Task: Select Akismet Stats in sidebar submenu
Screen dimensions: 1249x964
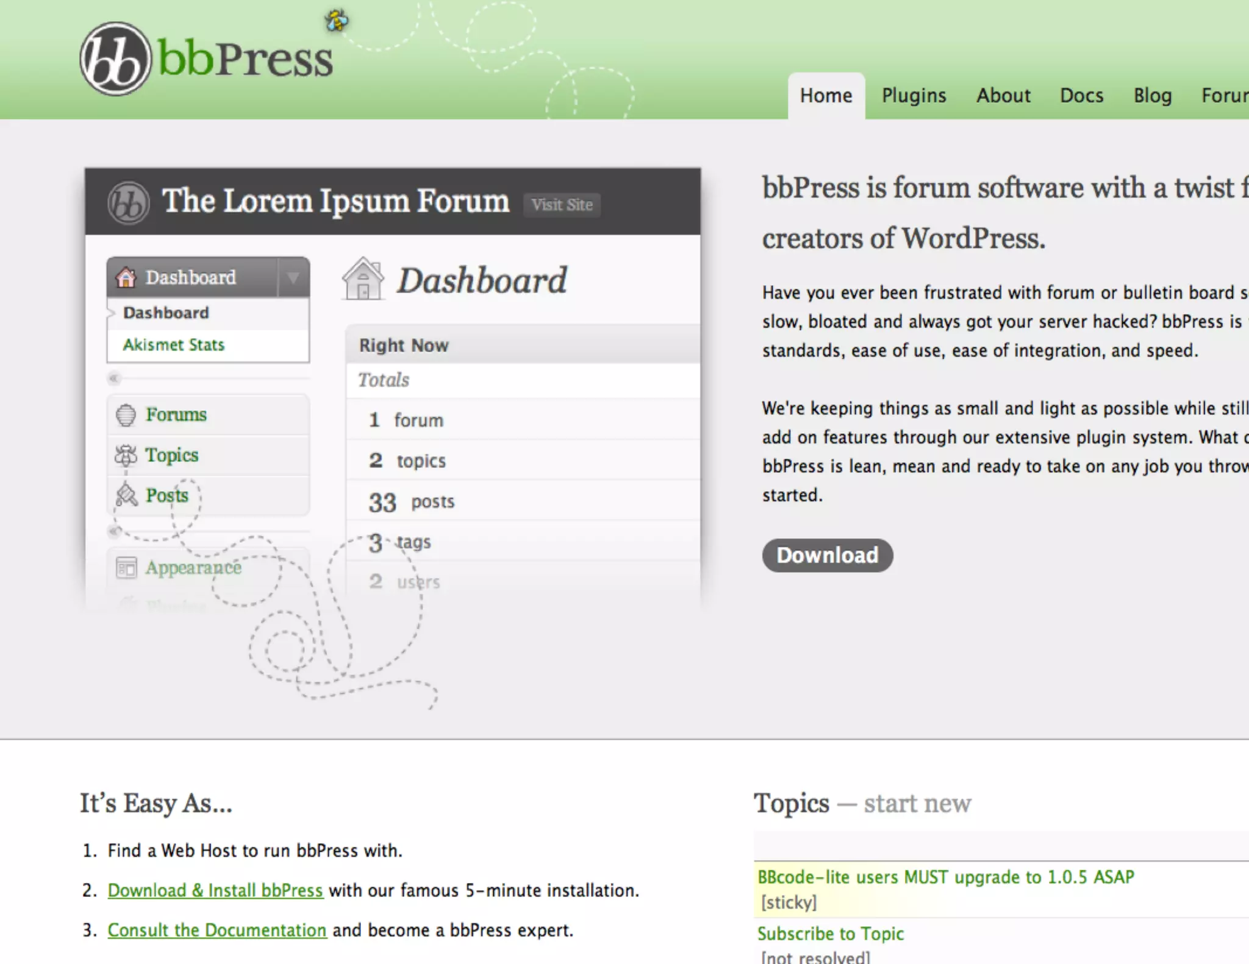Action: coord(174,345)
